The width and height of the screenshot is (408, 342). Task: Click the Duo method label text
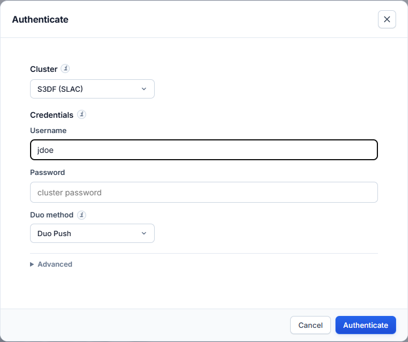[52, 215]
